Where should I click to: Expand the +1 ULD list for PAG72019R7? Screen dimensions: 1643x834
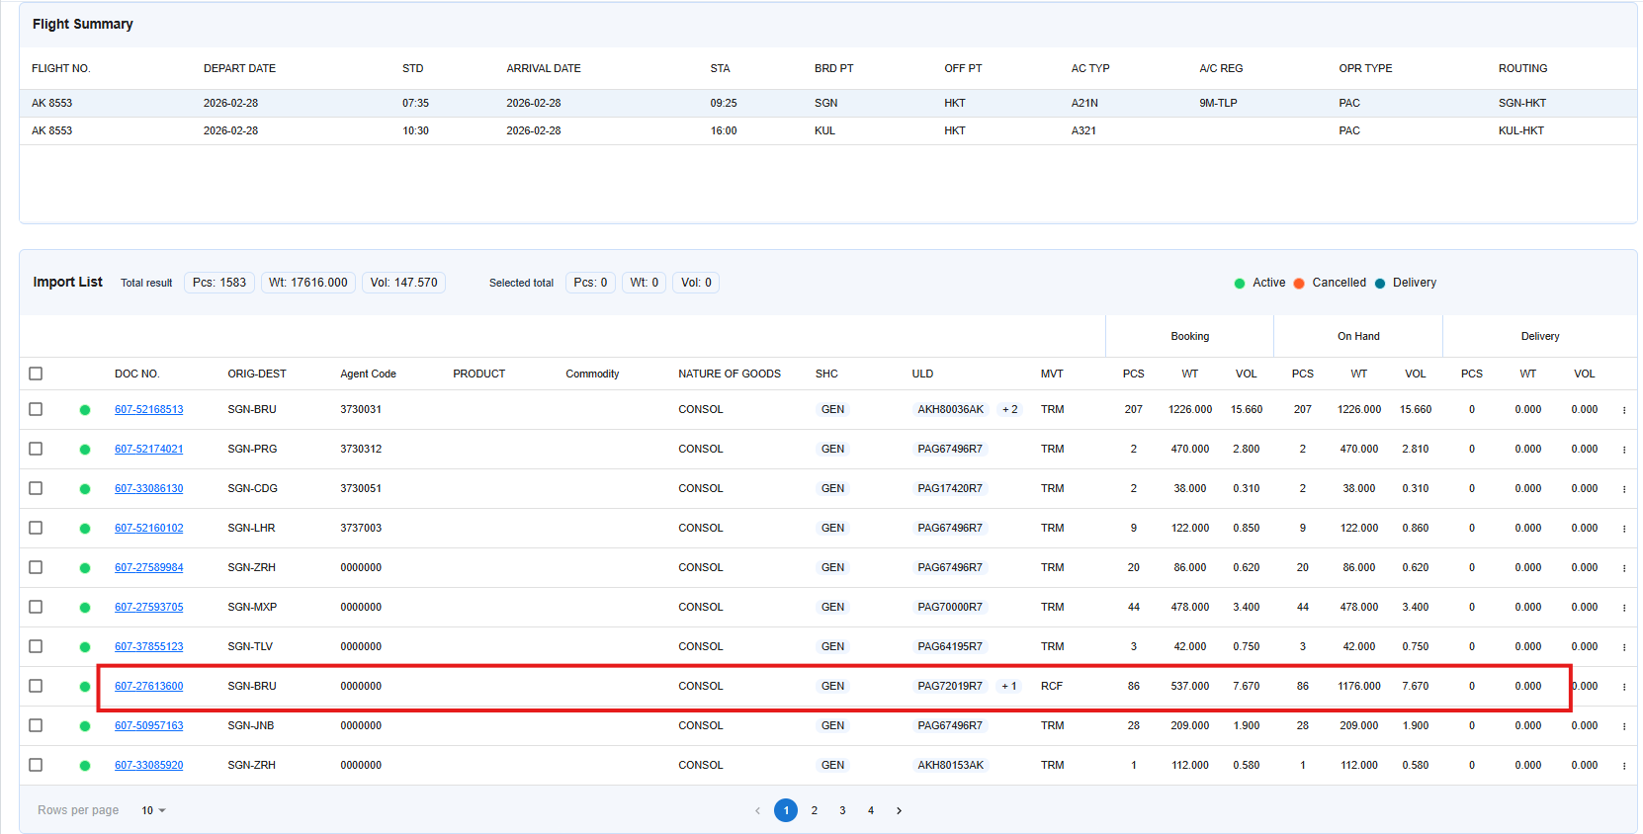pos(1008,686)
